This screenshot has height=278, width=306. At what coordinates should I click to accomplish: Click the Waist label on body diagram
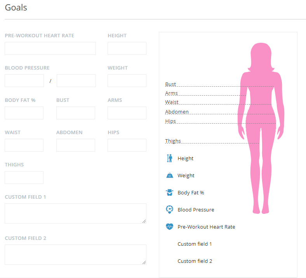click(x=172, y=102)
